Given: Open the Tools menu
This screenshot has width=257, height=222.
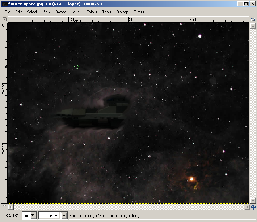Looking at the screenshot, I should point(107,12).
